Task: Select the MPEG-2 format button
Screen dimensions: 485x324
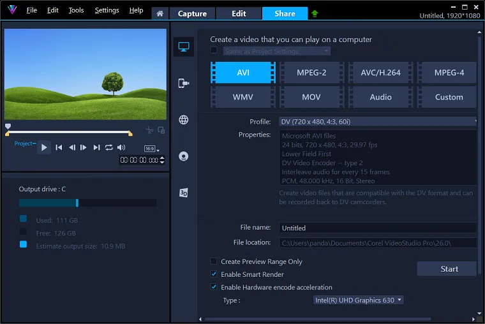Action: click(x=311, y=73)
